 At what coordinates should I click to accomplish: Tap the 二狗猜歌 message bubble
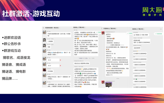pyautogui.click(x=50, y=41)
